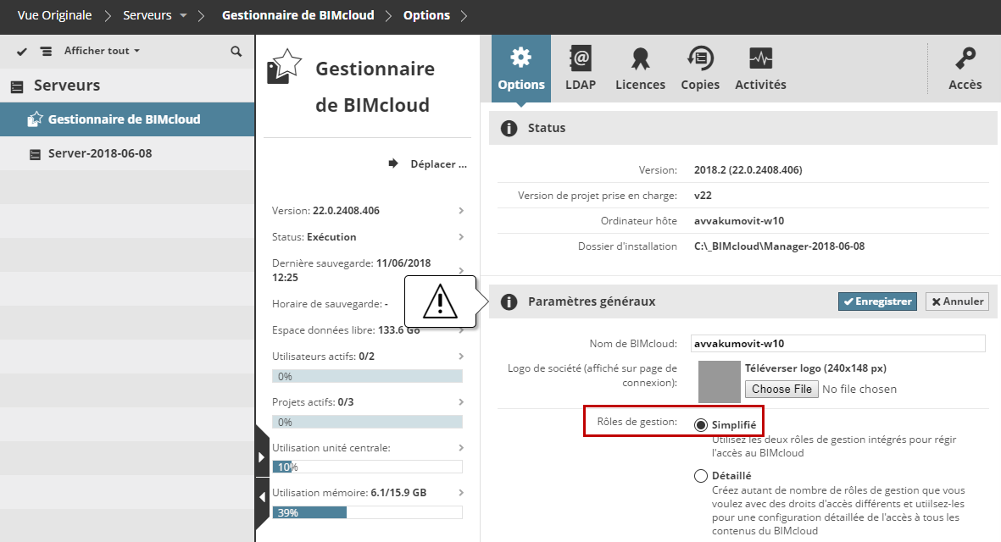Switch to the LDAP tab
Viewport: 1001px width, 542px height.
581,69
